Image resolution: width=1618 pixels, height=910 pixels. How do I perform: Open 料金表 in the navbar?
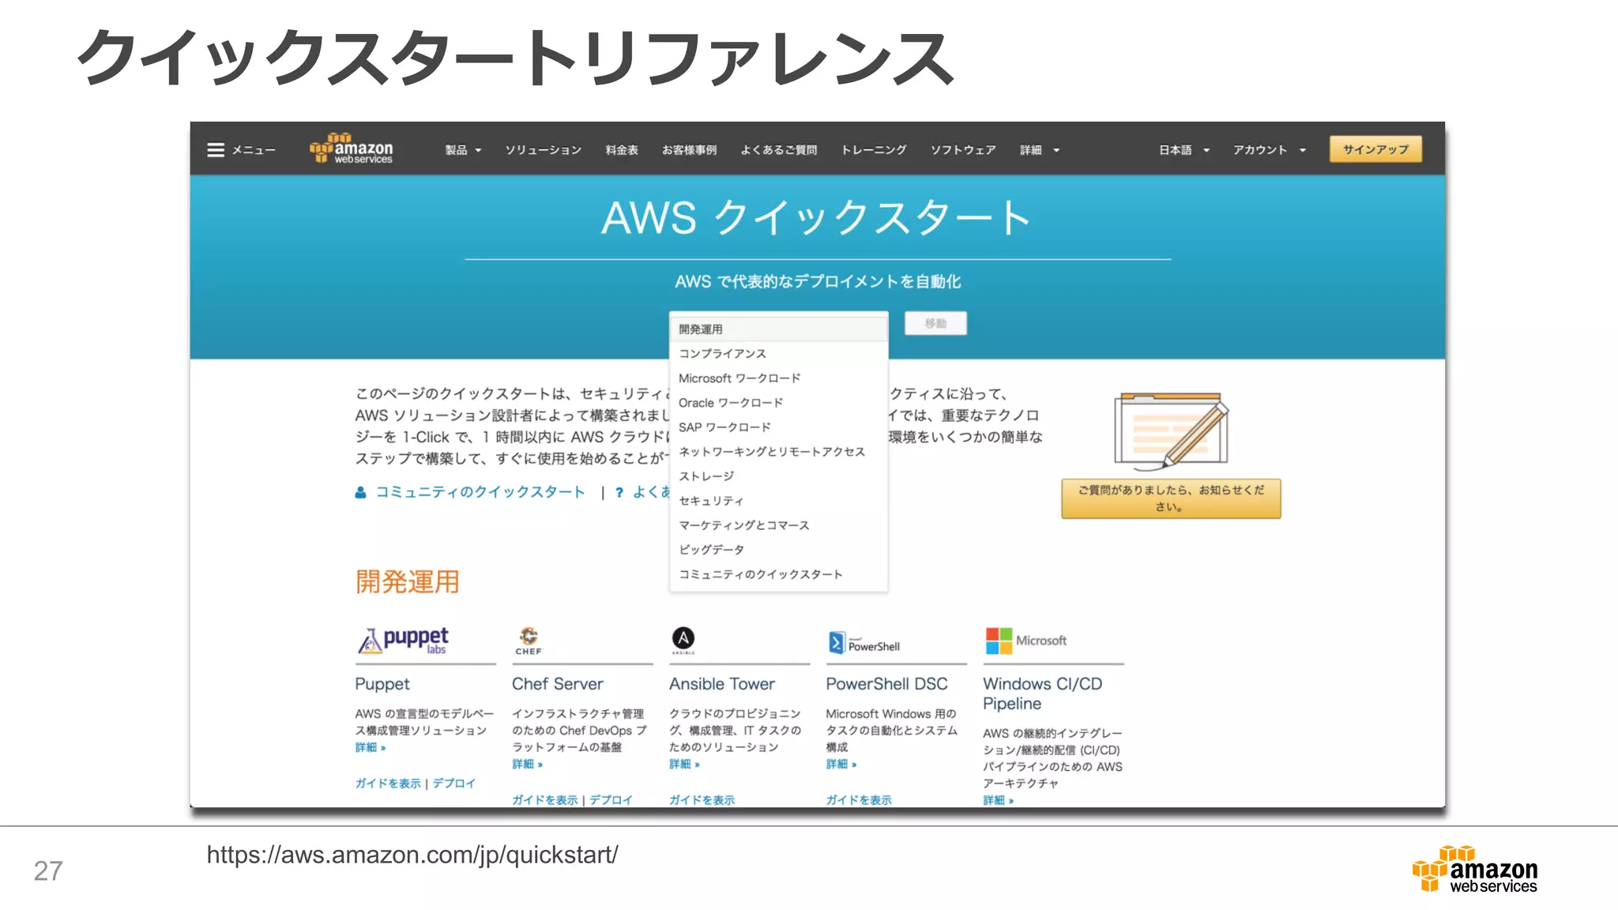(x=622, y=150)
